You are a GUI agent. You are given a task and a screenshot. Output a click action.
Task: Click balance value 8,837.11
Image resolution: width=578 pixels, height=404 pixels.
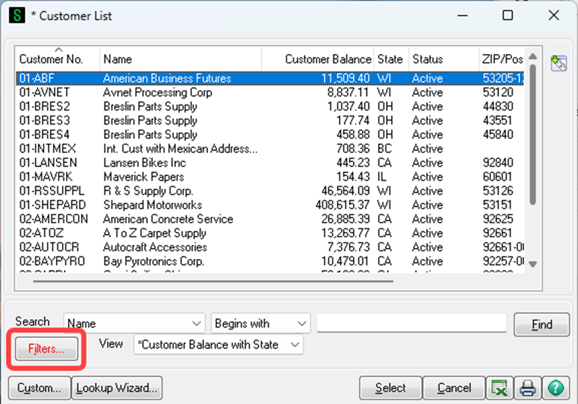click(x=348, y=92)
